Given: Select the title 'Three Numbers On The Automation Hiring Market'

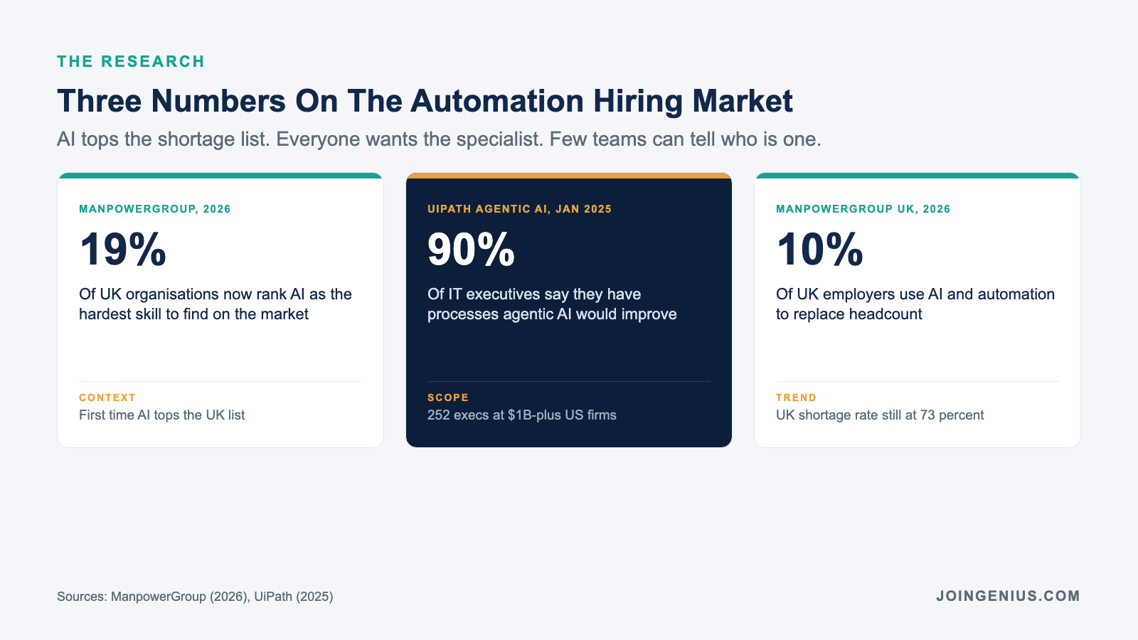Looking at the screenshot, I should (x=425, y=101).
